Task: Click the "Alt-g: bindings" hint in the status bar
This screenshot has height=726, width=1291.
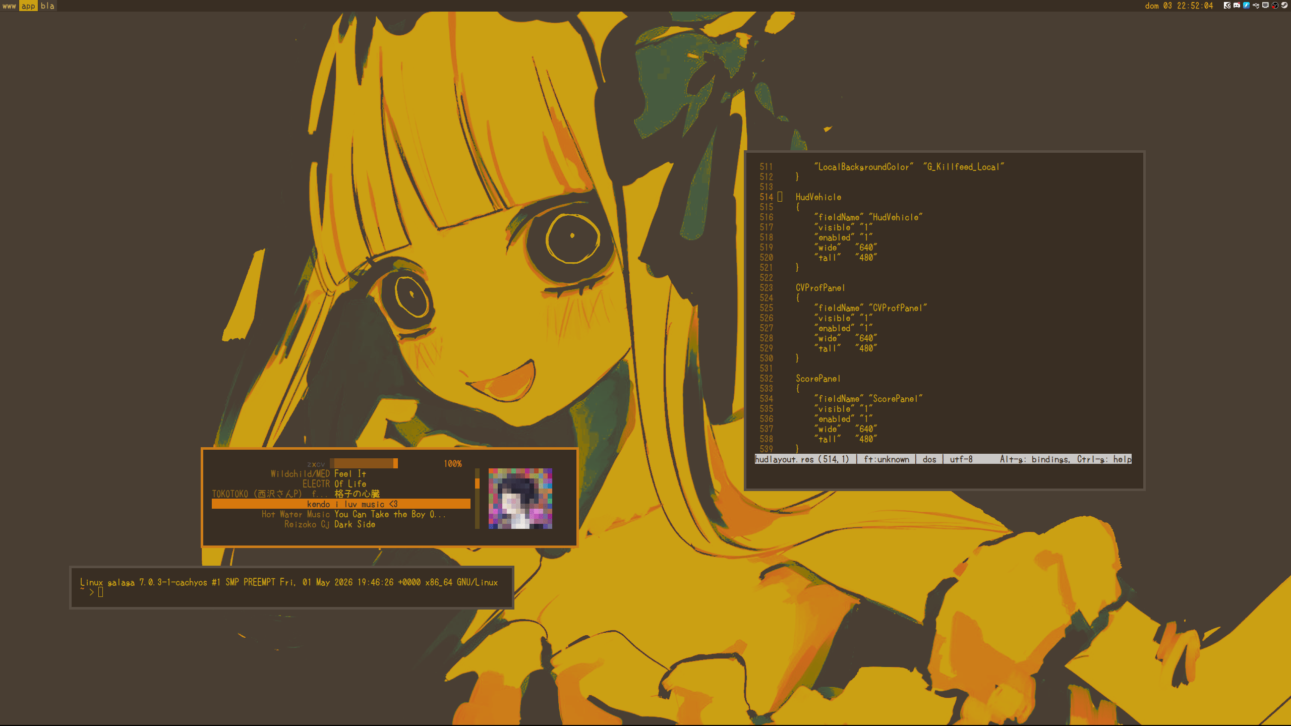Action: click(x=1034, y=459)
